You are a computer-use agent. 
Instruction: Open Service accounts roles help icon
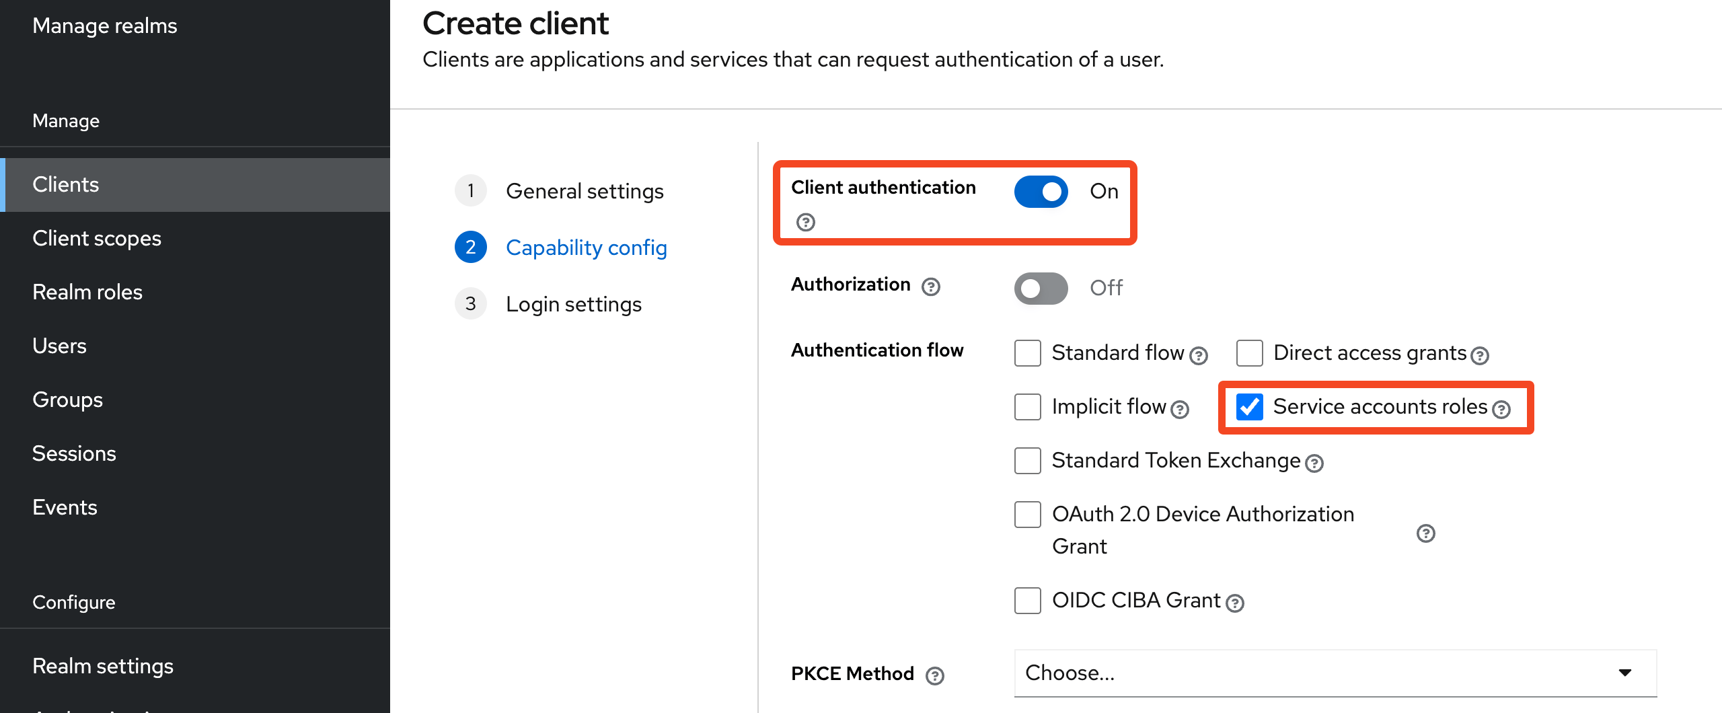click(1501, 409)
